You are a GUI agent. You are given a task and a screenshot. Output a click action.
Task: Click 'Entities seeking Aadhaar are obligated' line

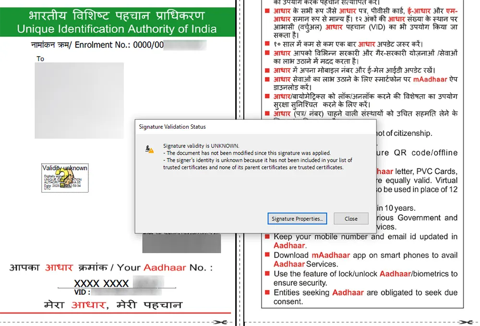pyautogui.click(x=365, y=293)
